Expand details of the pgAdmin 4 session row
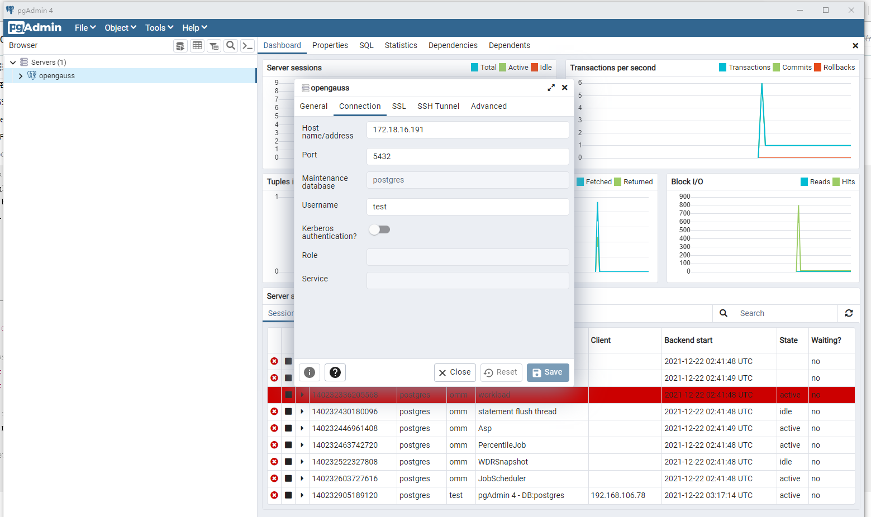Viewport: 871px width, 517px height. pos(302,495)
